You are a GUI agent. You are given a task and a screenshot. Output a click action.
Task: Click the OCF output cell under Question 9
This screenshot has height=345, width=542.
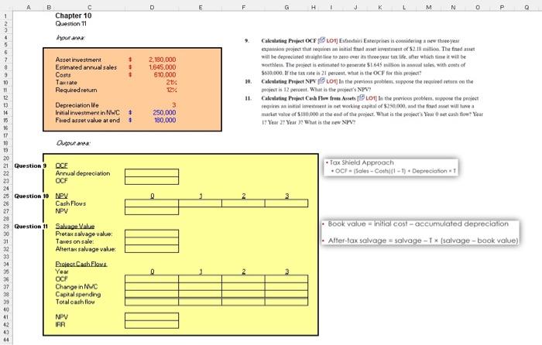[152, 180]
